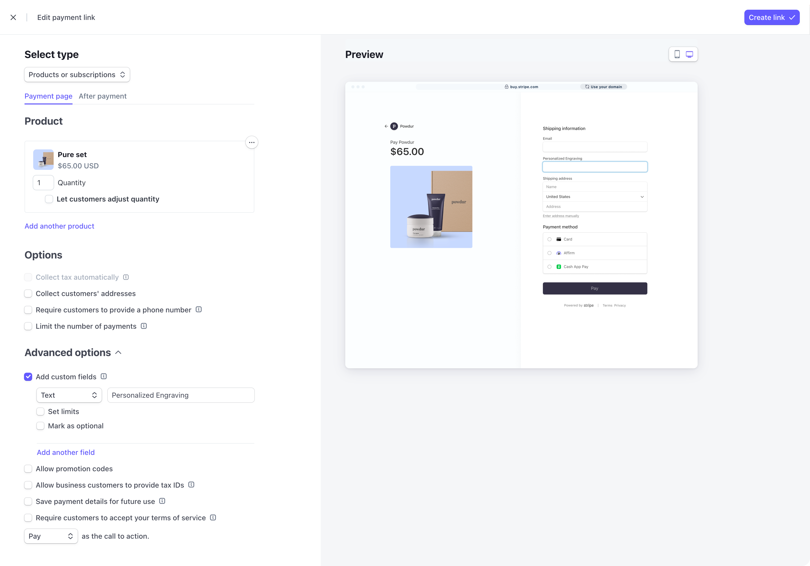Click the buy.stripe.com address text

pyautogui.click(x=524, y=87)
